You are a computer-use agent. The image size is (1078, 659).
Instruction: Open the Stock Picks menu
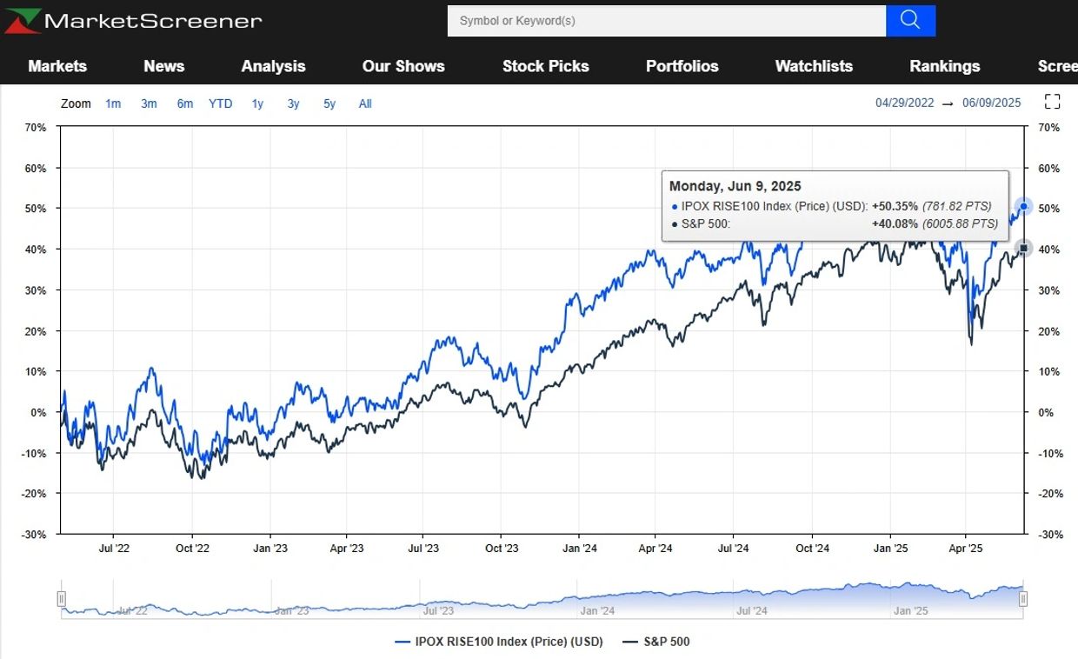(545, 66)
